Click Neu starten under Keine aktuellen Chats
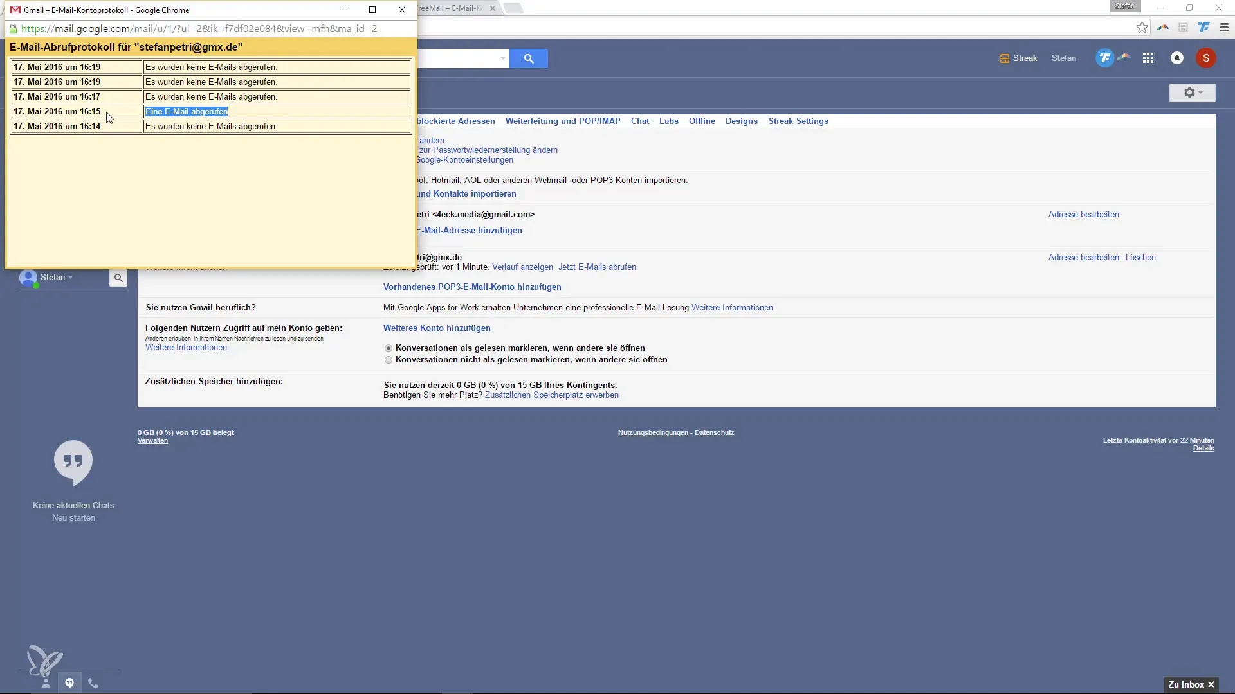Screen dimensions: 1235x694 [x=73, y=518]
